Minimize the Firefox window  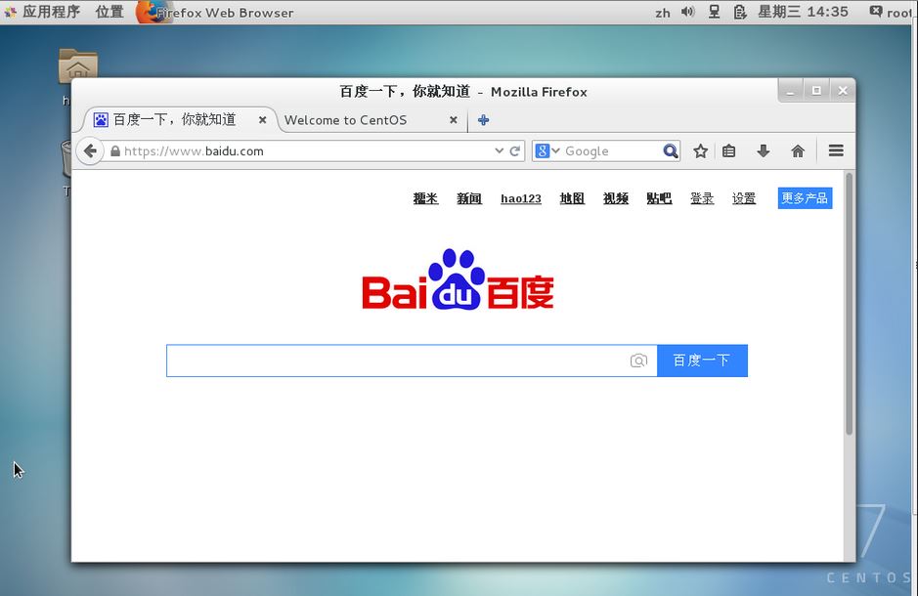(790, 91)
